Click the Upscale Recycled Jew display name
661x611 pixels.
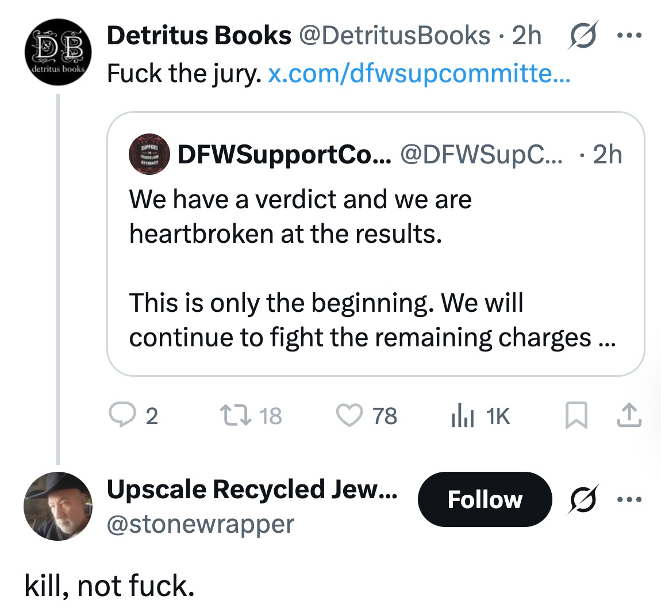coord(251,489)
